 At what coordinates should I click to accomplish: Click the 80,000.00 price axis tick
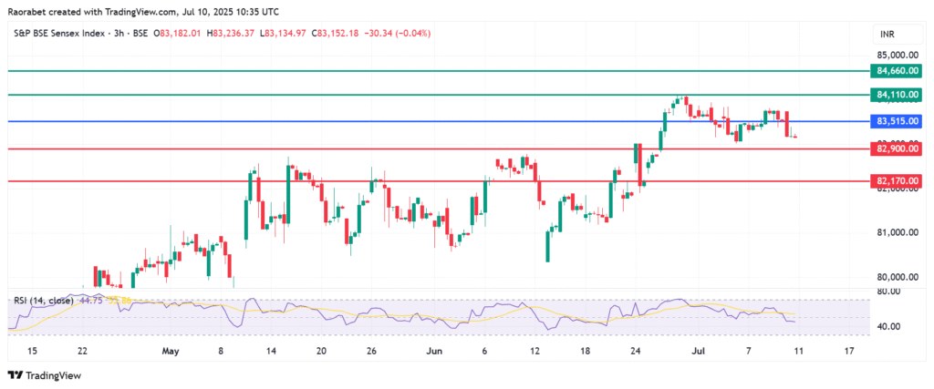894,277
